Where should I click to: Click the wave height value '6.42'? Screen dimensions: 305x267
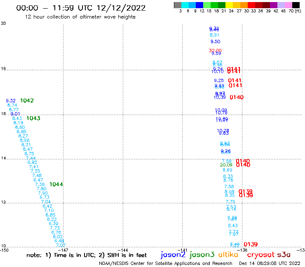pos(47,206)
